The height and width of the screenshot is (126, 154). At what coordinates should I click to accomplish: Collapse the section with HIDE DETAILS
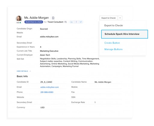(24, 71)
